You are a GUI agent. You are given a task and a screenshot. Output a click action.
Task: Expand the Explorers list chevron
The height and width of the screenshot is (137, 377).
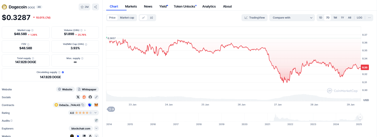tap(96, 128)
